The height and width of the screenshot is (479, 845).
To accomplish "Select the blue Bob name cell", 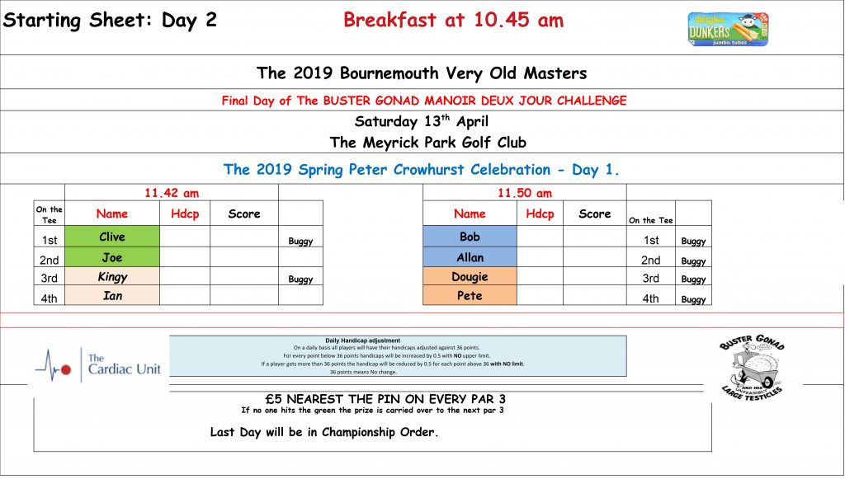I will coord(470,237).
